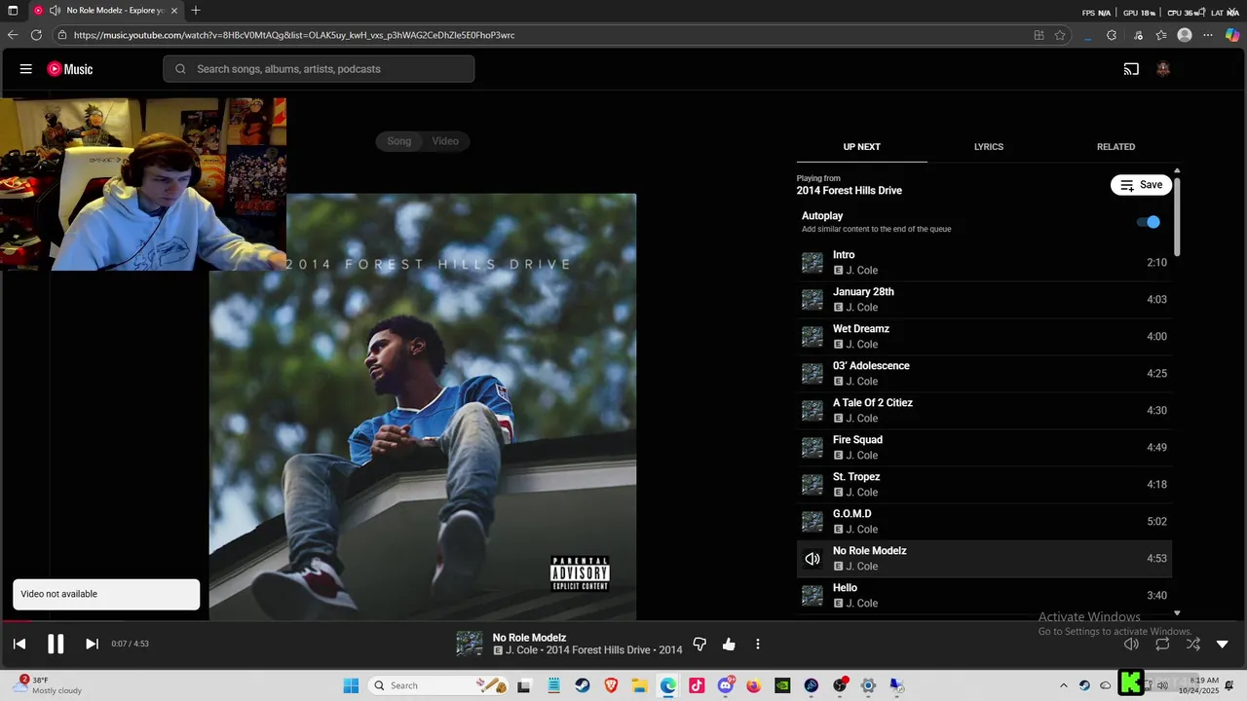Open browser settings and more menu
The height and width of the screenshot is (701, 1247).
1208,35
